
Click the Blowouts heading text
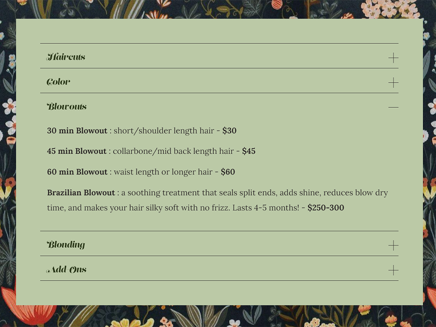pyautogui.click(x=67, y=106)
